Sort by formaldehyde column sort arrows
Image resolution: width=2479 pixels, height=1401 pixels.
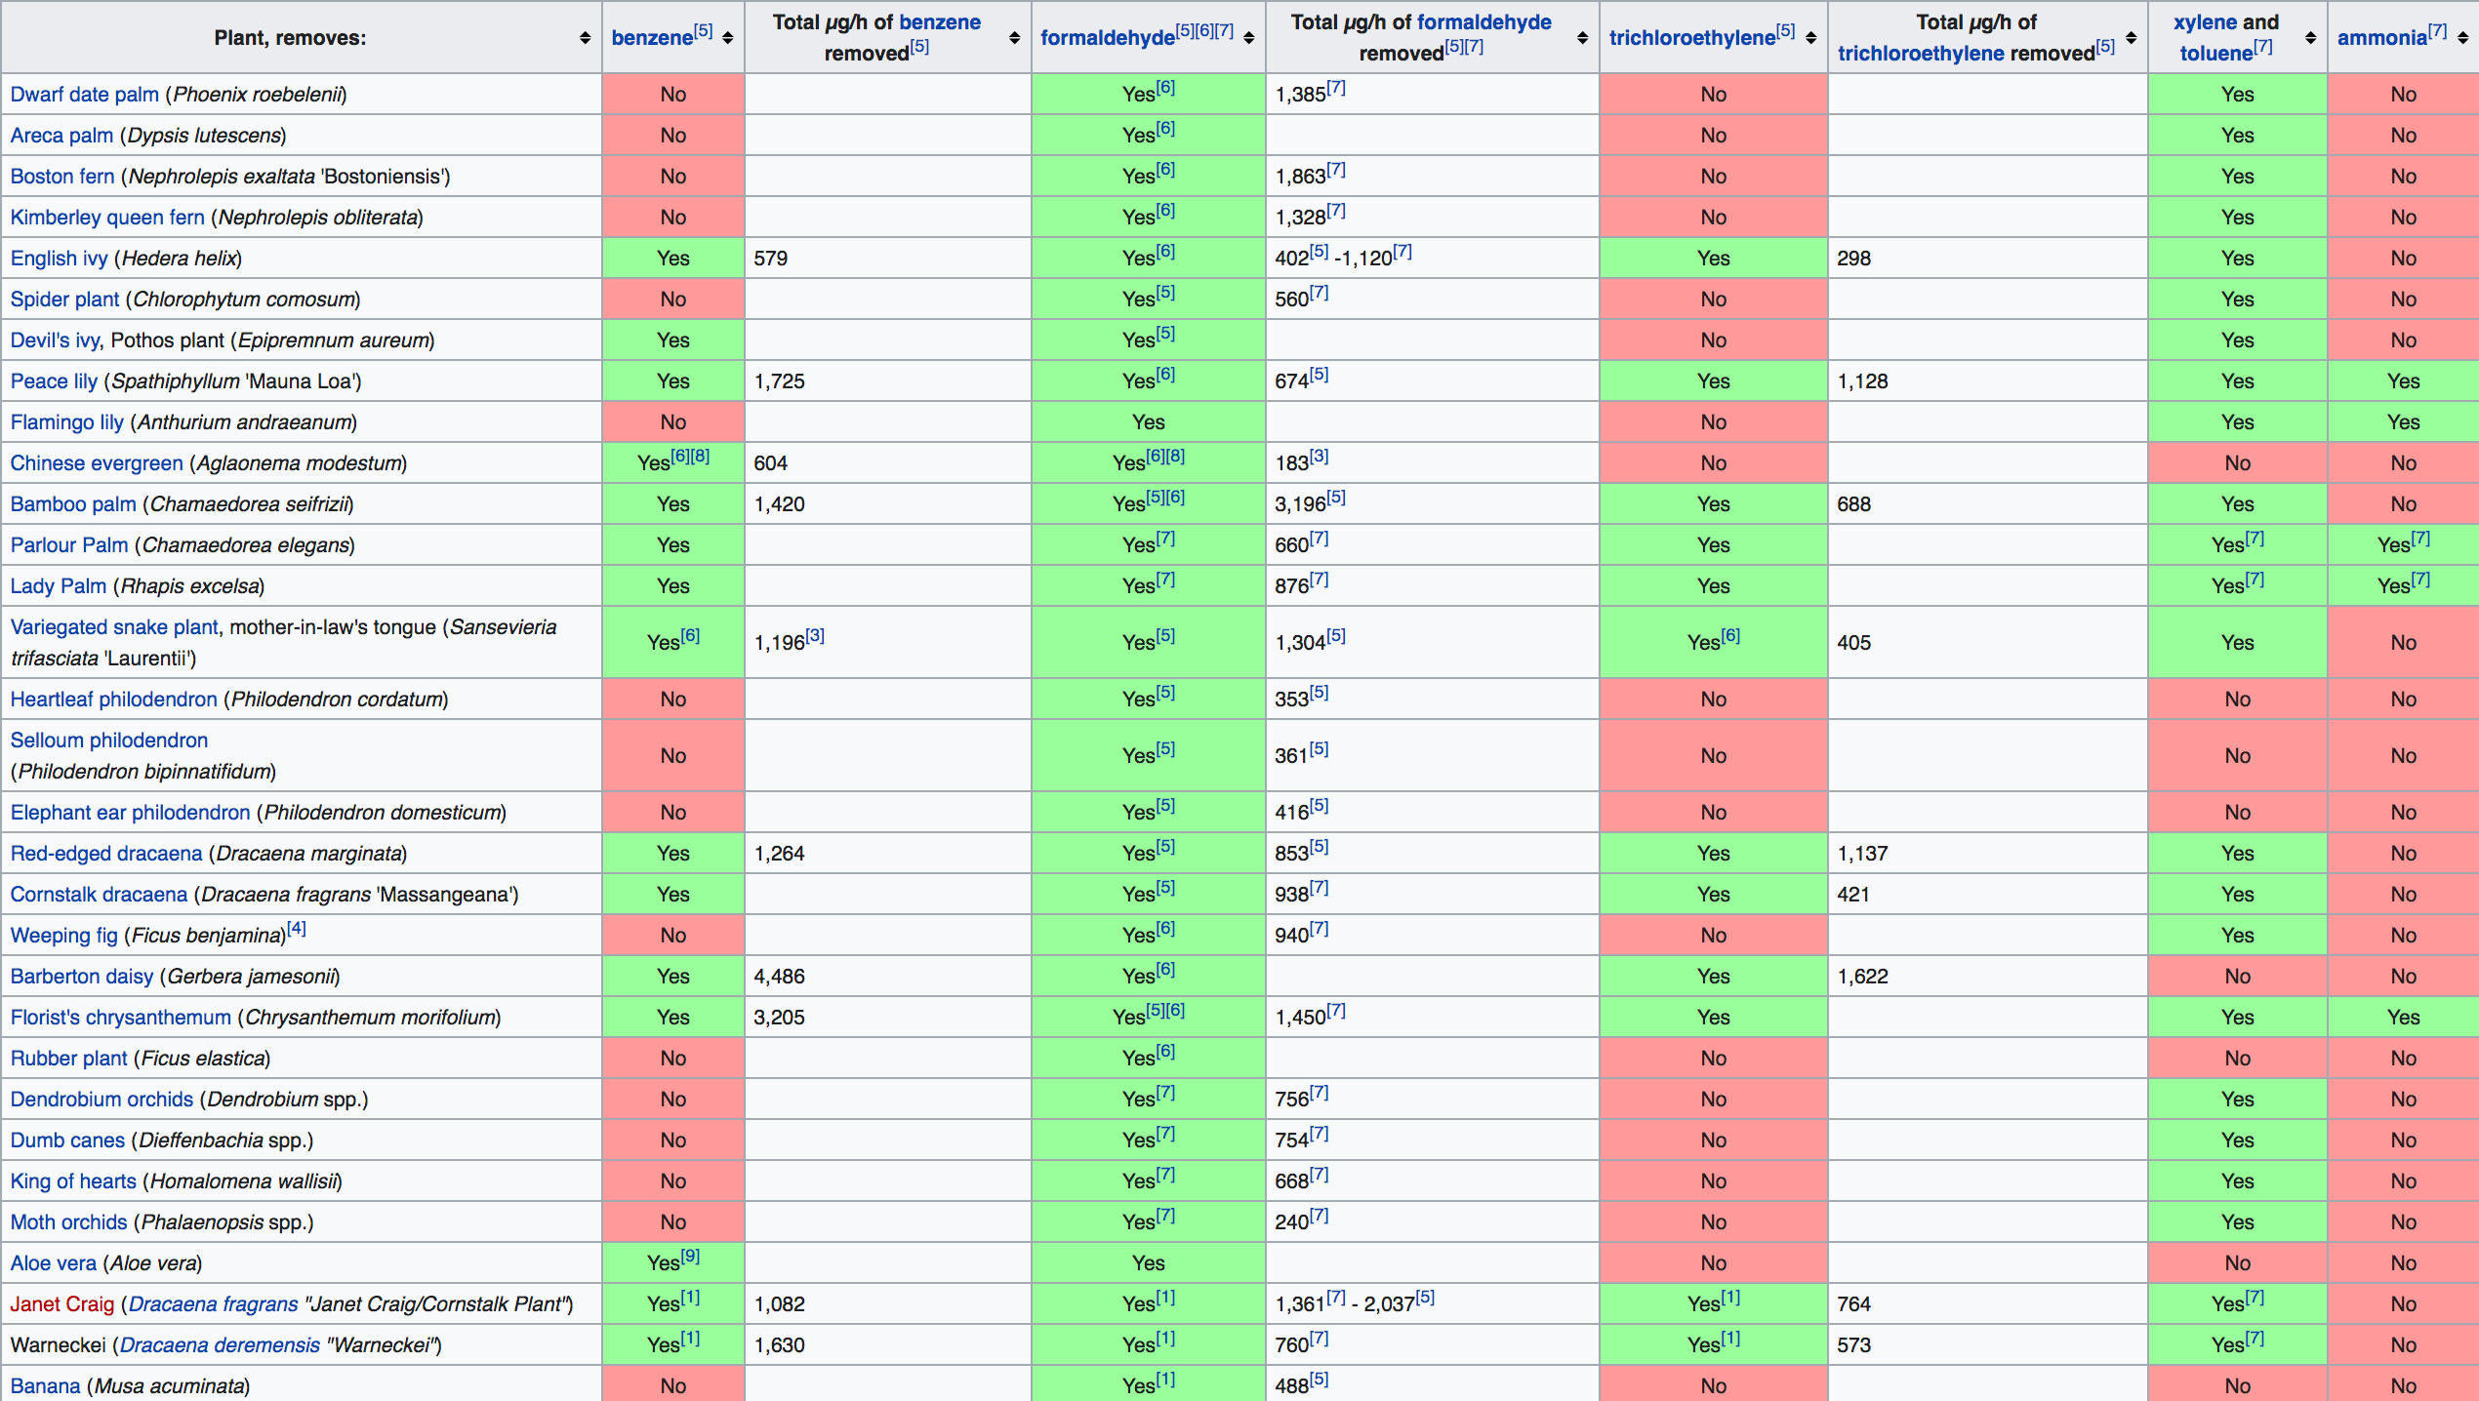click(1248, 38)
